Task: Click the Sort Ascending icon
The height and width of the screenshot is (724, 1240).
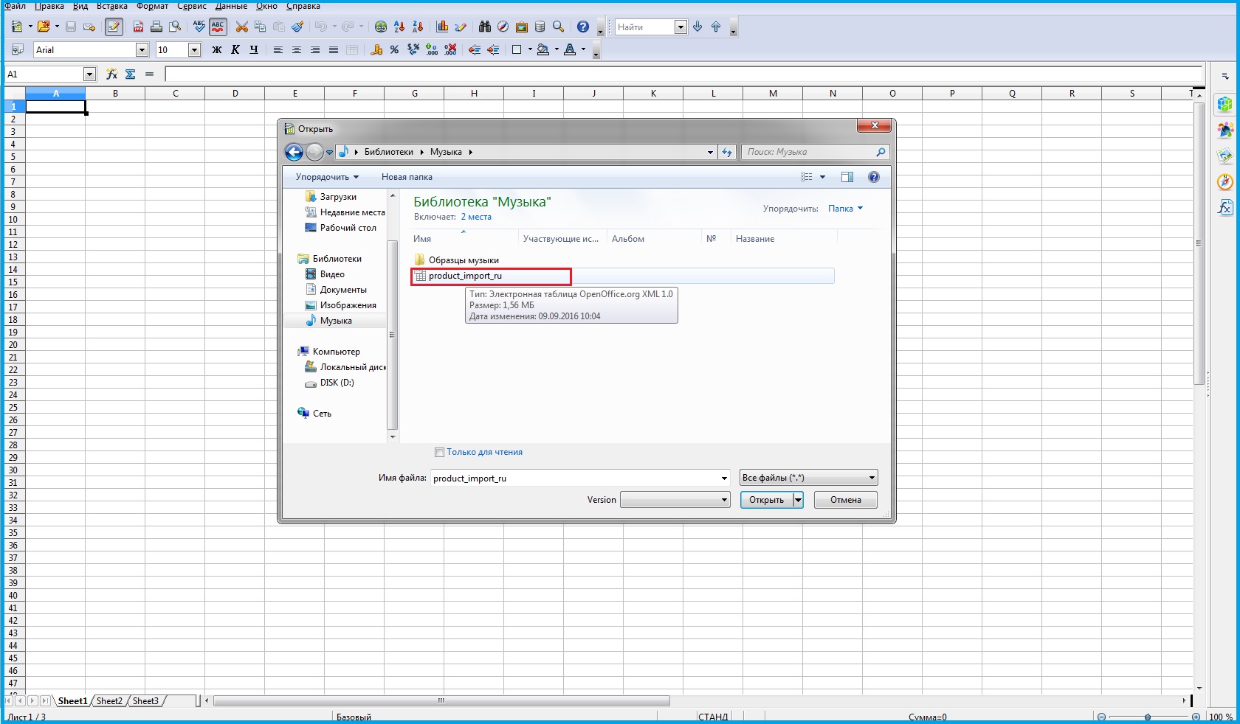Action: tap(399, 27)
